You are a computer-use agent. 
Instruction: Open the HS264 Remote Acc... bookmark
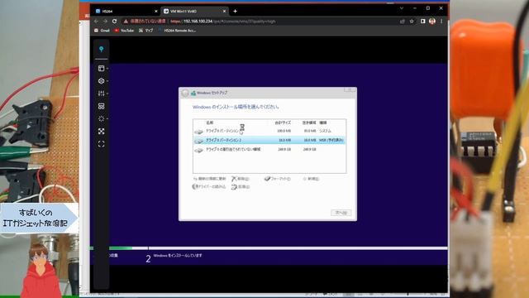coord(176,31)
